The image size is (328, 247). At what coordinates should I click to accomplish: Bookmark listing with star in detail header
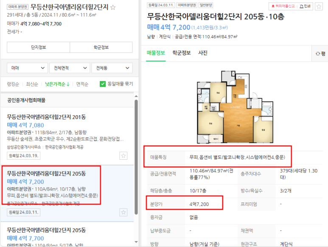[x=319, y=6]
